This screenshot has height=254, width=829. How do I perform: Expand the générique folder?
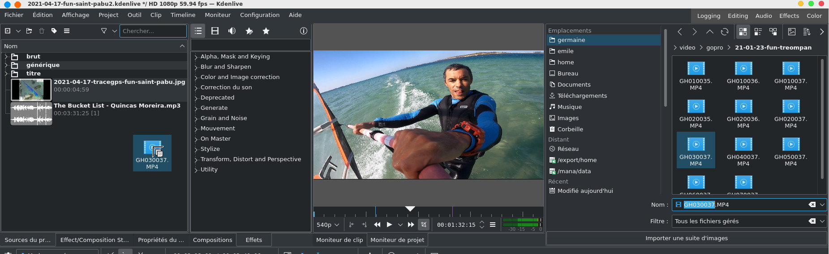pos(6,65)
